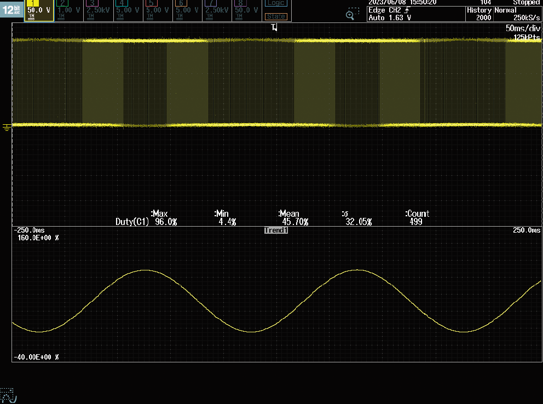Turn on channel 7 at 2.50kV
The height and width of the screenshot is (404, 543).
click(217, 10)
